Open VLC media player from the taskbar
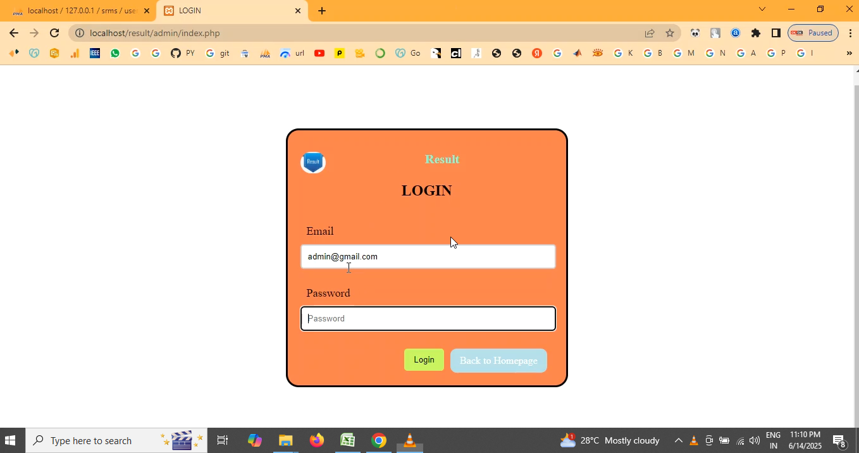Screen dimensions: 859x453 [x=409, y=440]
